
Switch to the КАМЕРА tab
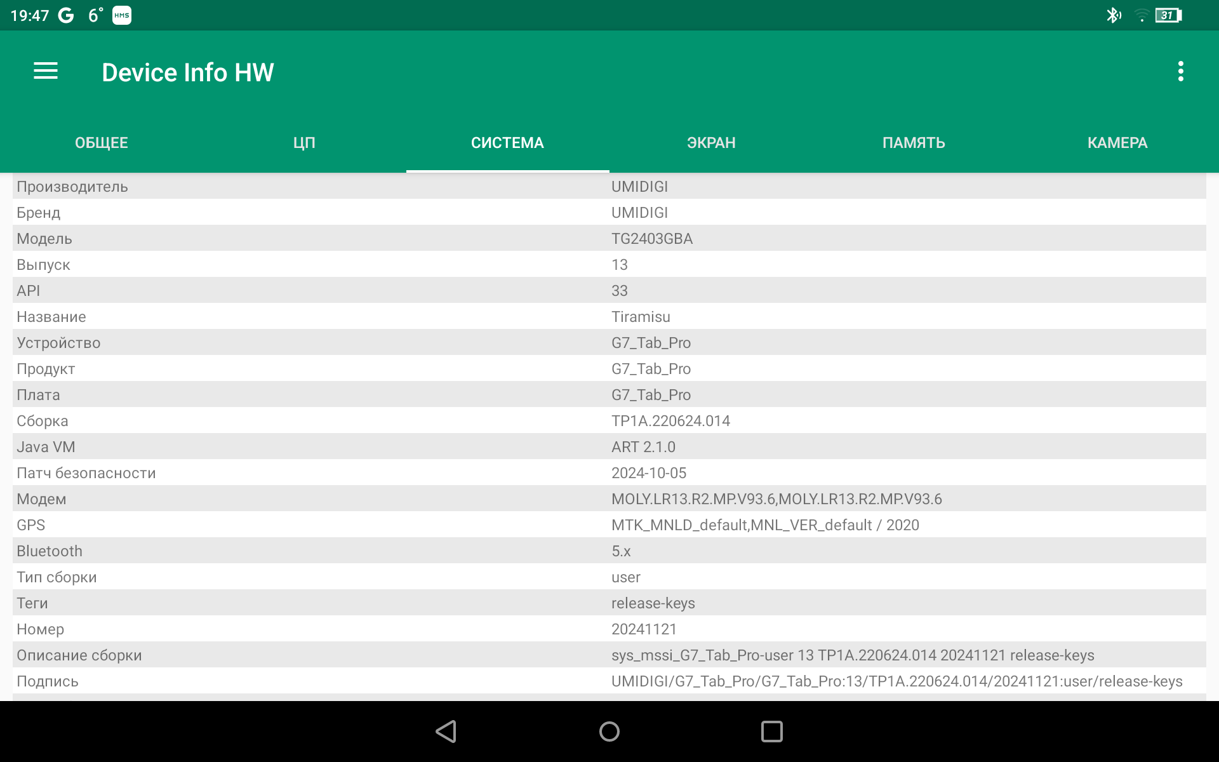point(1117,143)
